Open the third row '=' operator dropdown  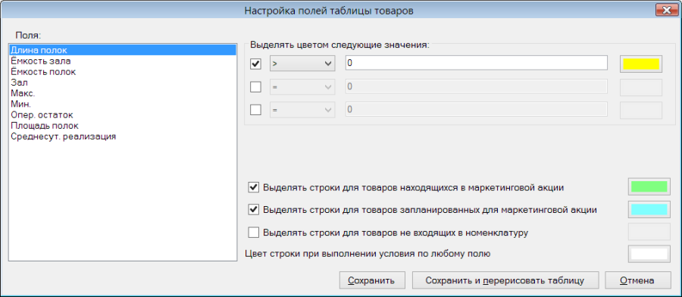coord(302,109)
